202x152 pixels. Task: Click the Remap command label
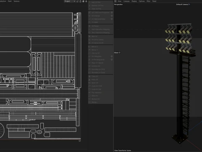94,102
